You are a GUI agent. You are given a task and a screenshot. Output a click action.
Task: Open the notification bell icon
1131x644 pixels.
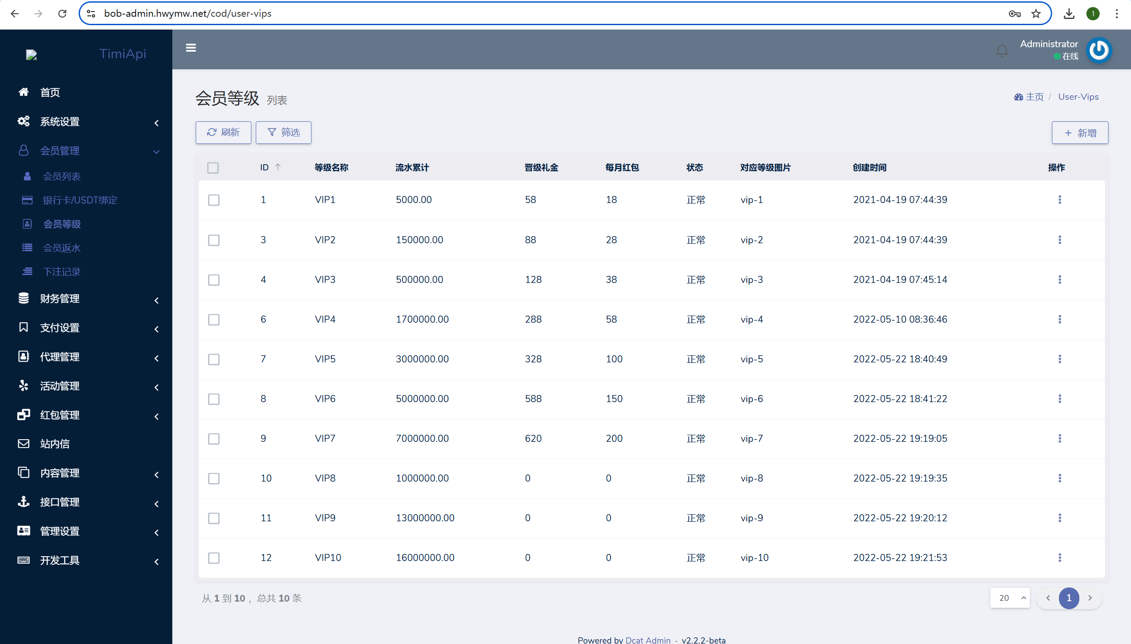tap(1002, 51)
